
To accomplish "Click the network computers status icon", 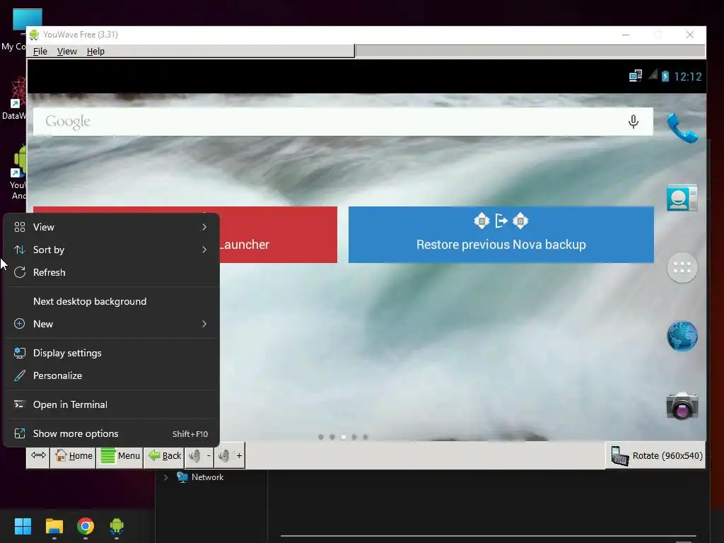I will pyautogui.click(x=636, y=76).
